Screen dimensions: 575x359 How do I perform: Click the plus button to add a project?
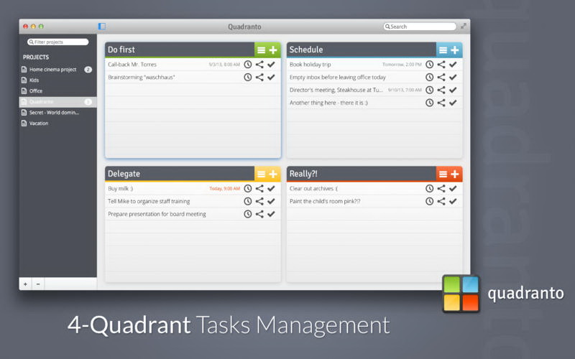click(x=25, y=284)
